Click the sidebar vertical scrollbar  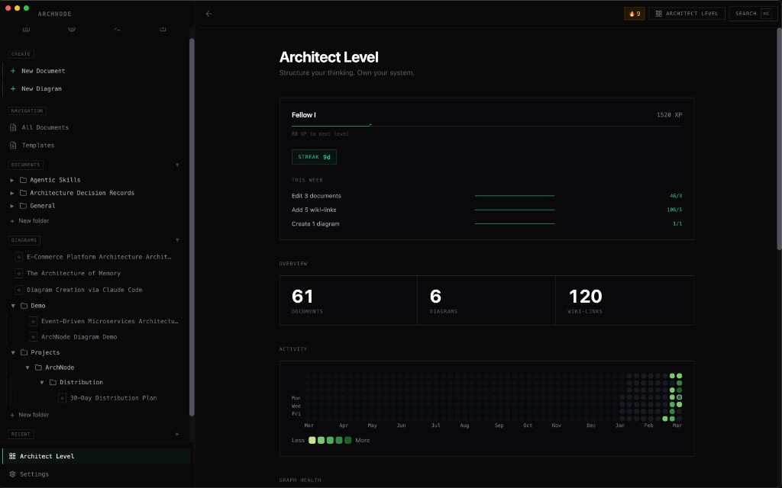192,226
